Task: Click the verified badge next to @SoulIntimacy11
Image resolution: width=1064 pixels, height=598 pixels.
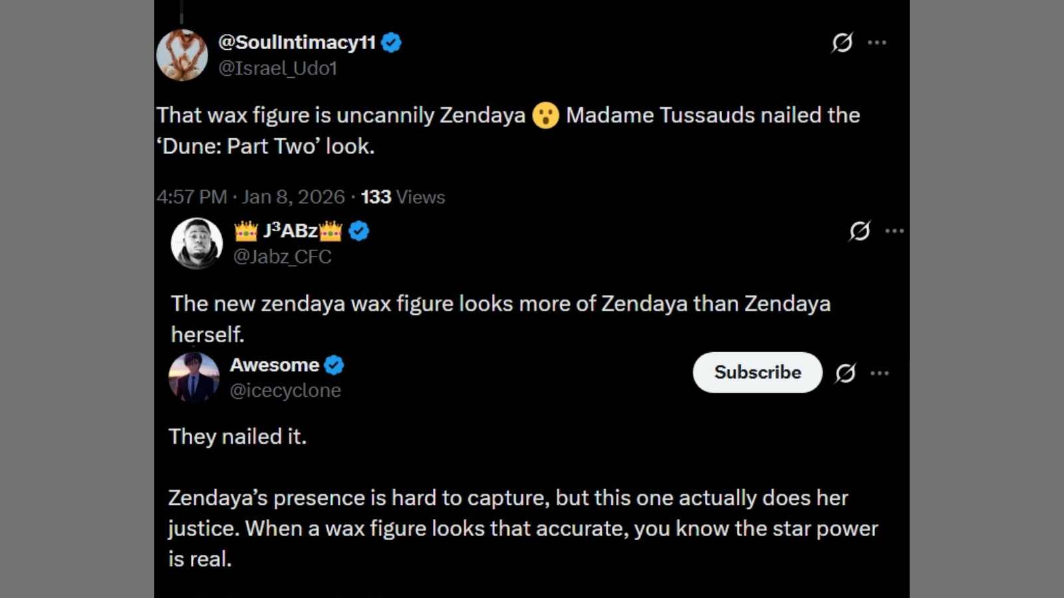Action: click(x=392, y=42)
